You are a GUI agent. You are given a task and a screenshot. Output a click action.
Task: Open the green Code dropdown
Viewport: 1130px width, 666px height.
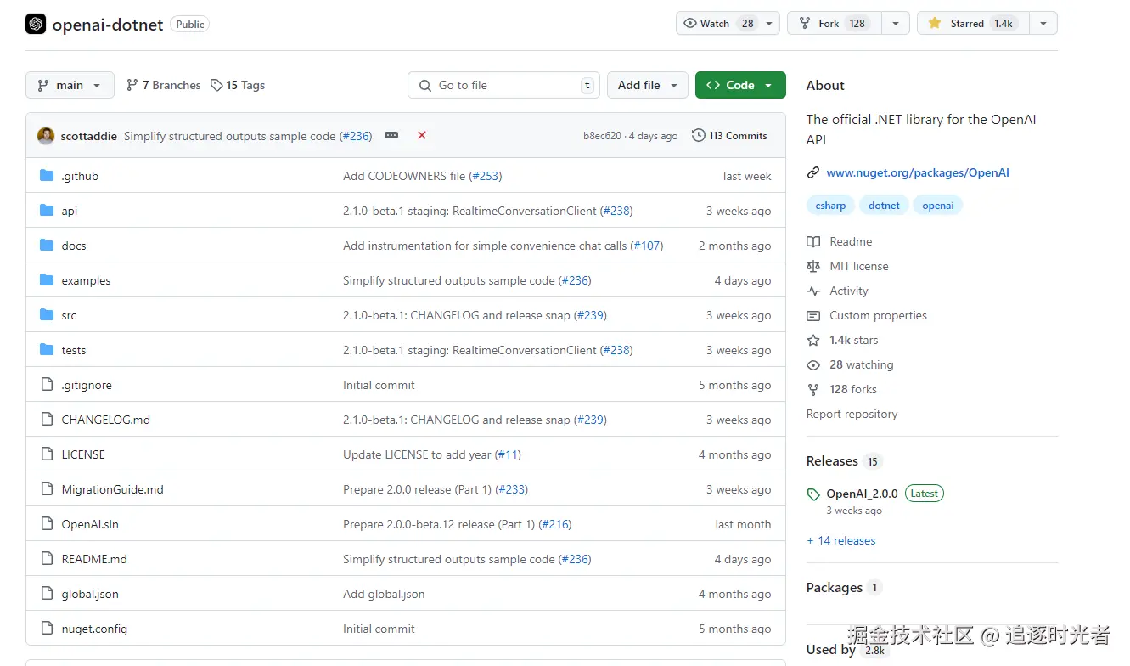[740, 85]
